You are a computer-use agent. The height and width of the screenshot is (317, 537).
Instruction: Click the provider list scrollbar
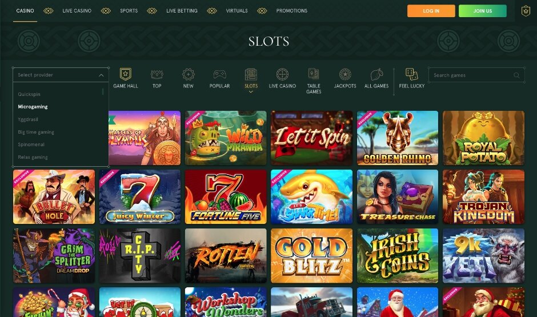coord(103,91)
